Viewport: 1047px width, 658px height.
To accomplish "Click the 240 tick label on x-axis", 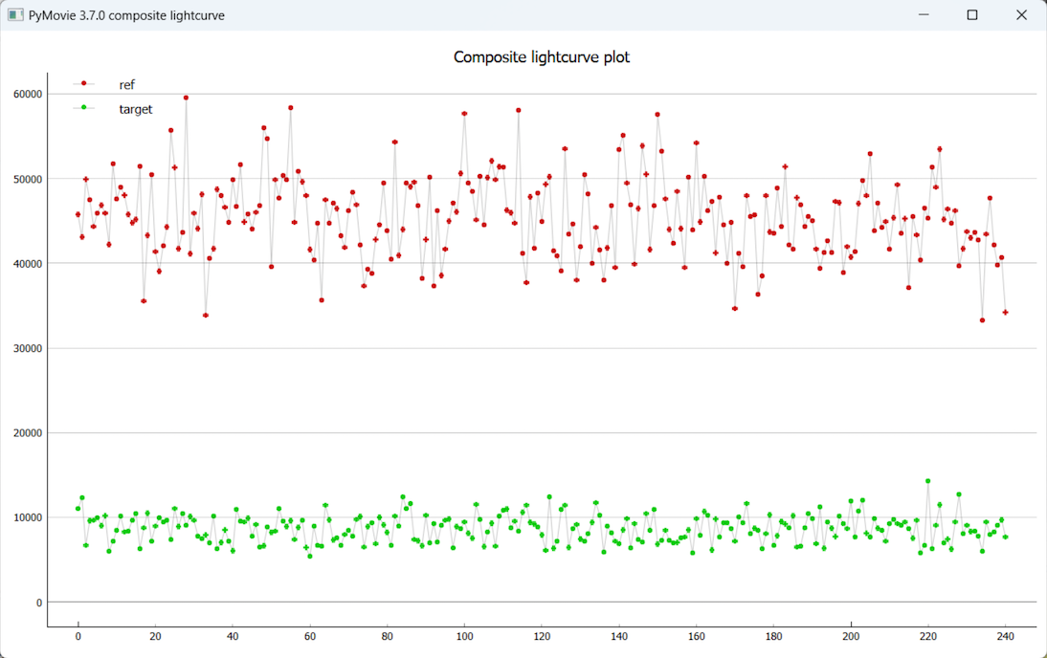I will tap(1005, 636).
